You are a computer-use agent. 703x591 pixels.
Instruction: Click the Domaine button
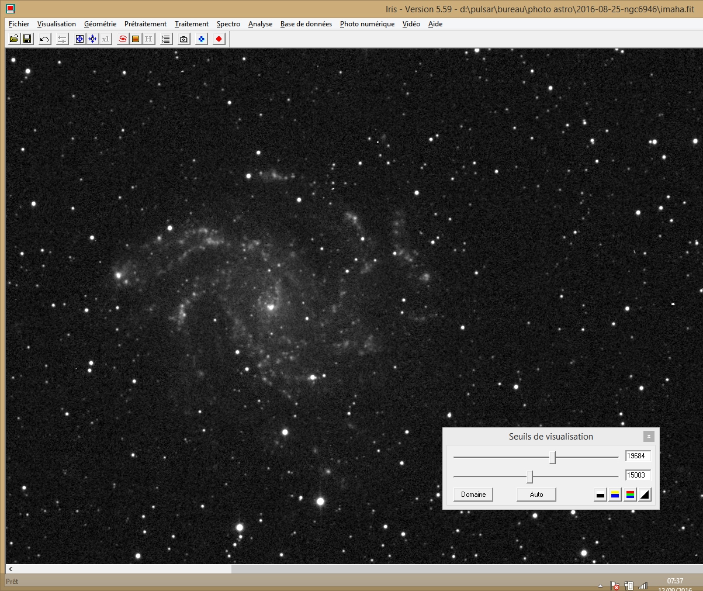pos(473,495)
